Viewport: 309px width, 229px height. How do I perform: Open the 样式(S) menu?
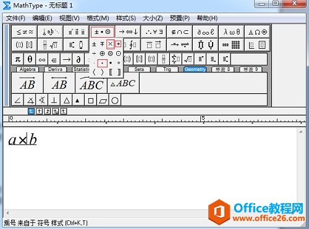tap(126, 18)
